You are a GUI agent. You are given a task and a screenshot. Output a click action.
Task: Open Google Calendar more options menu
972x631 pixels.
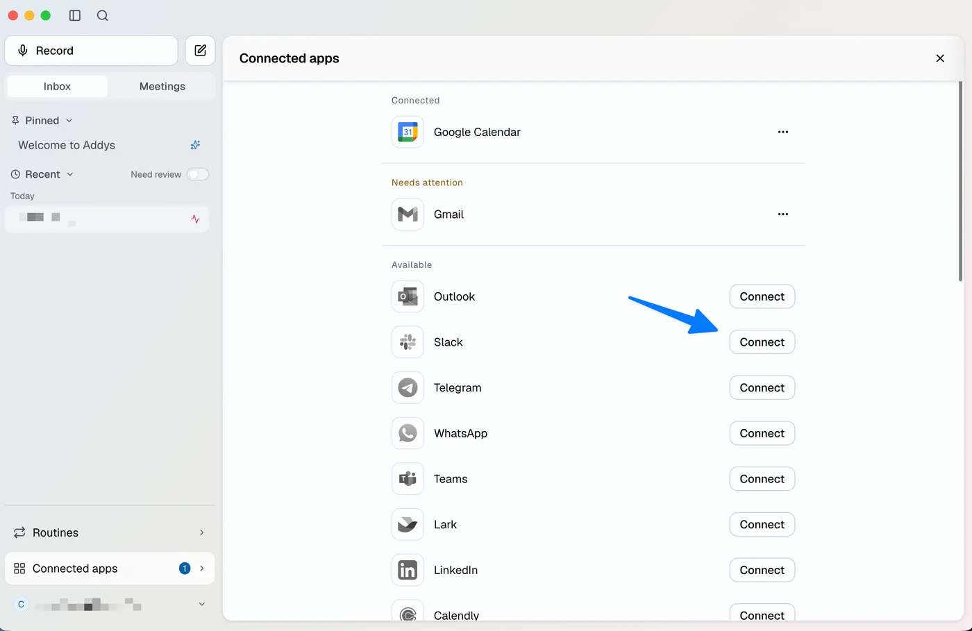783,132
